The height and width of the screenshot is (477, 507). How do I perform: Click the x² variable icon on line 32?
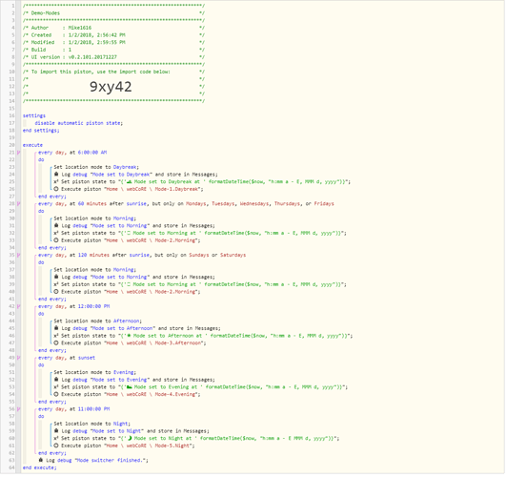(56, 234)
